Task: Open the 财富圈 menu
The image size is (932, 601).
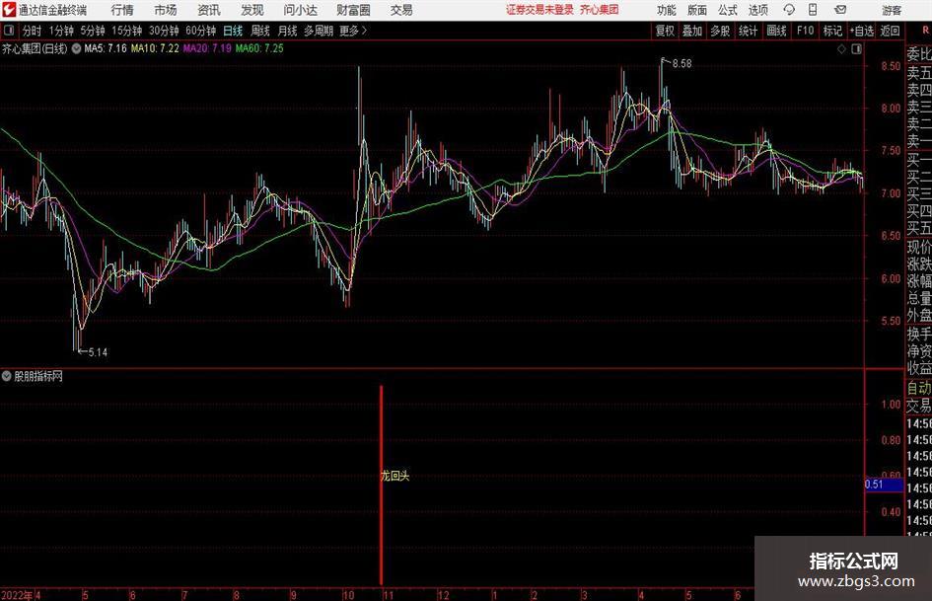Action: 353,10
